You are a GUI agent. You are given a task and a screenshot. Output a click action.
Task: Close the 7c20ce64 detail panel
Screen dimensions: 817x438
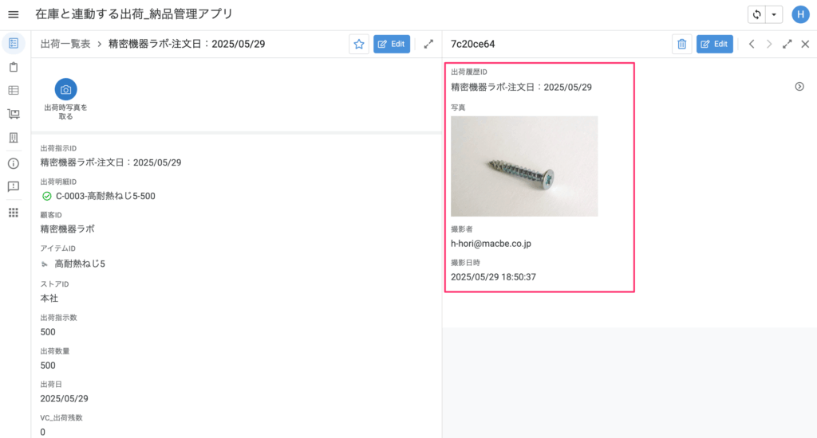[805, 45]
